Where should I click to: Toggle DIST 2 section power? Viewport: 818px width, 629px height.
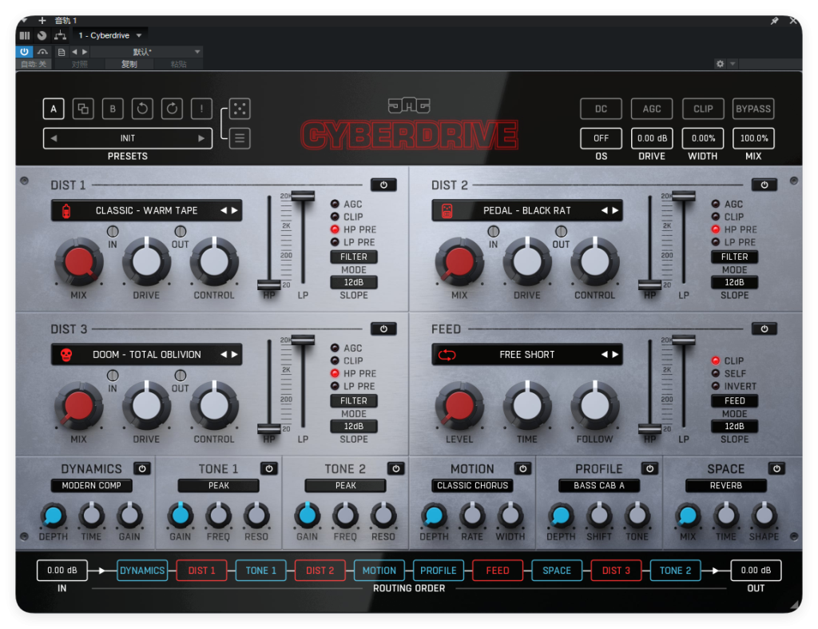pos(764,185)
